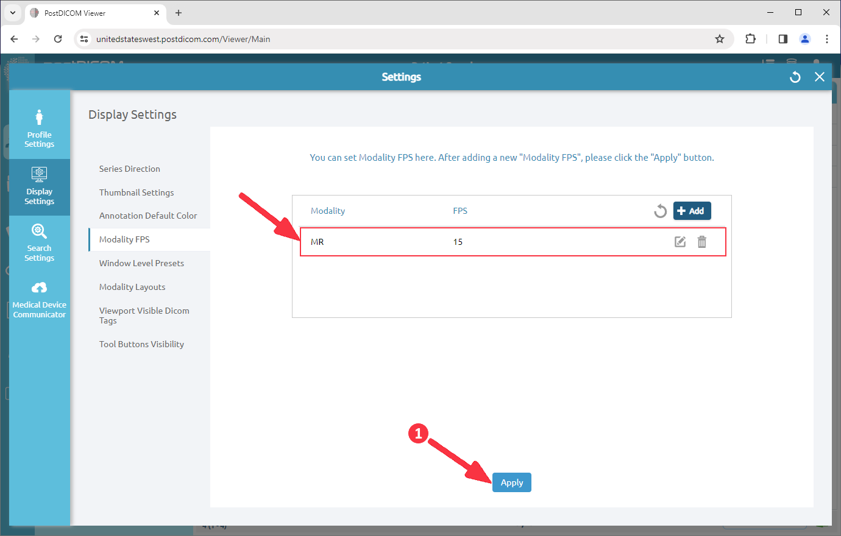841x536 pixels.
Task: Select Display Settings sidebar icon
Action: coord(39,186)
